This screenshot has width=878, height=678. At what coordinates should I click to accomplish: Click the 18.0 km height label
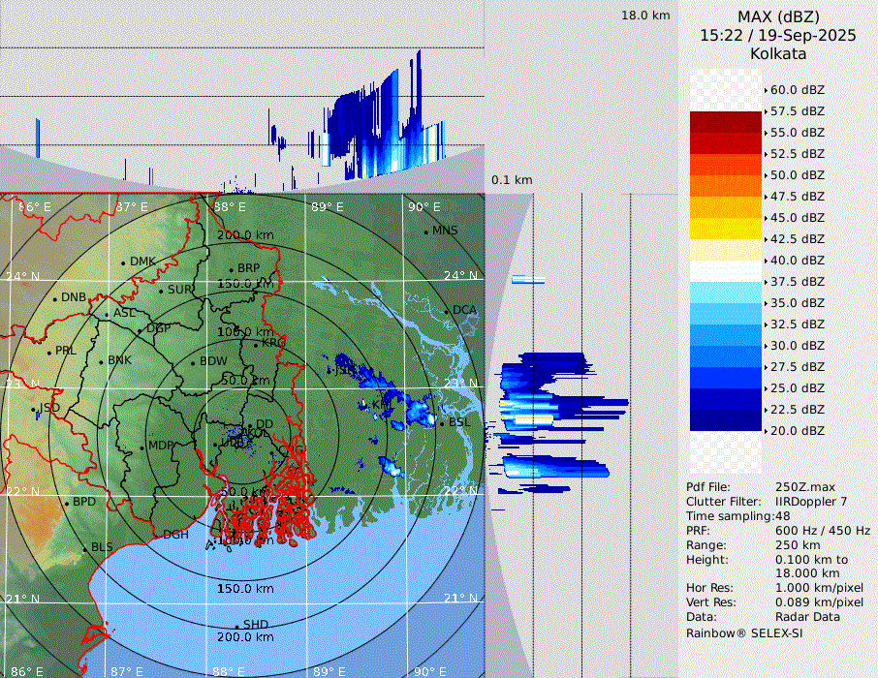(645, 15)
